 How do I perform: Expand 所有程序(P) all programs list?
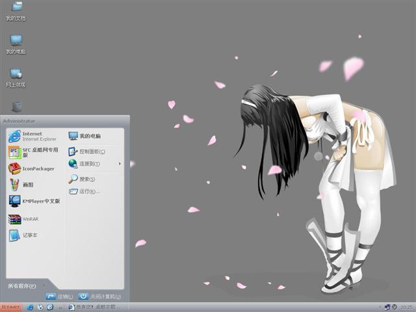(x=26, y=286)
